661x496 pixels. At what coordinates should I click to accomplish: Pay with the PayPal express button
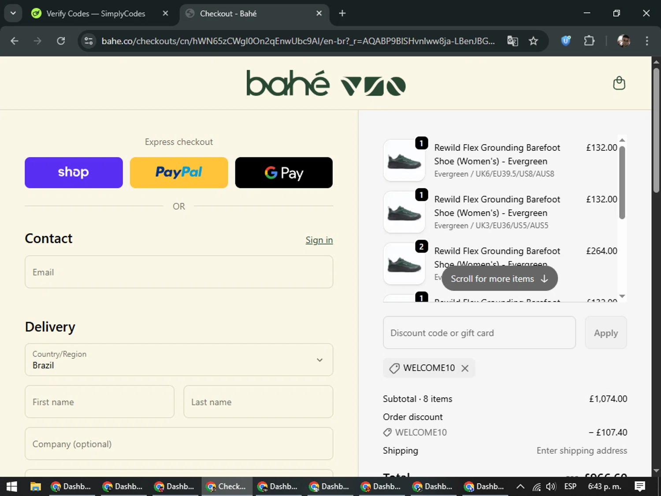[x=179, y=172]
